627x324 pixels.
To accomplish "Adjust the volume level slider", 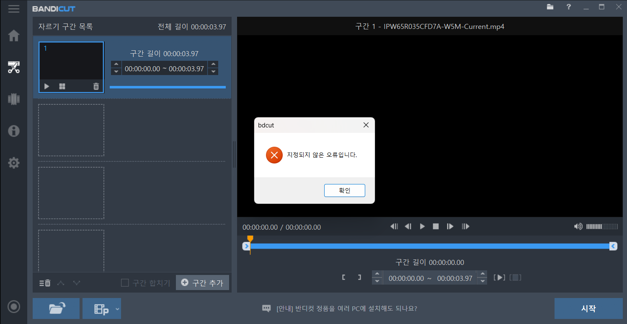I will tap(602, 226).
